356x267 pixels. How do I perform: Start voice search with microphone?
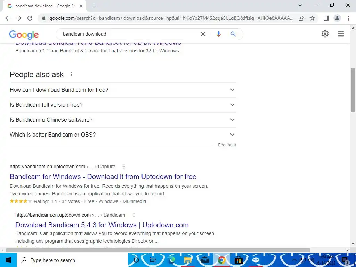pyautogui.click(x=218, y=34)
